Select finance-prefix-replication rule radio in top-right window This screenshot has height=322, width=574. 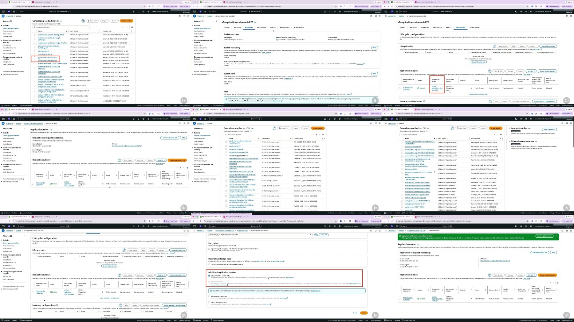click(x=400, y=88)
